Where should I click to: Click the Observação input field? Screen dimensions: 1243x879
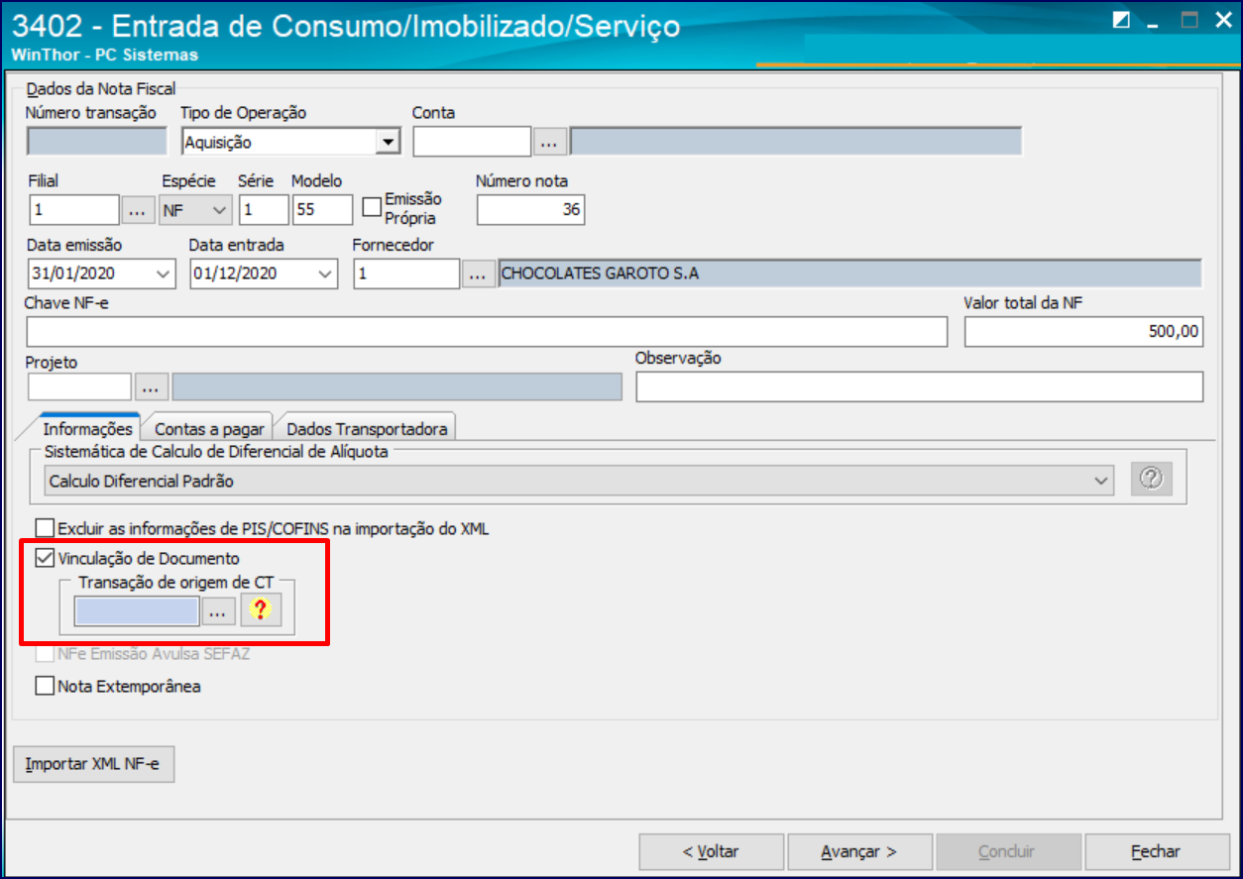[920, 386]
